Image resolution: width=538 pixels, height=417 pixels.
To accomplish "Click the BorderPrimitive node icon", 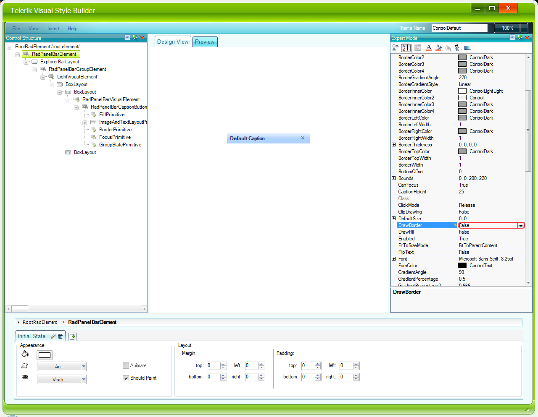I will (x=93, y=130).
